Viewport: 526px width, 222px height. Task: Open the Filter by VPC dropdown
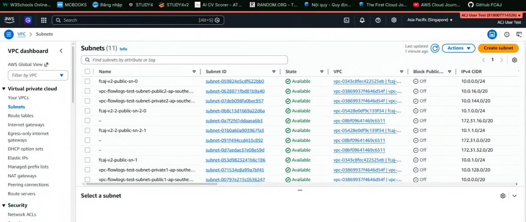(x=38, y=75)
